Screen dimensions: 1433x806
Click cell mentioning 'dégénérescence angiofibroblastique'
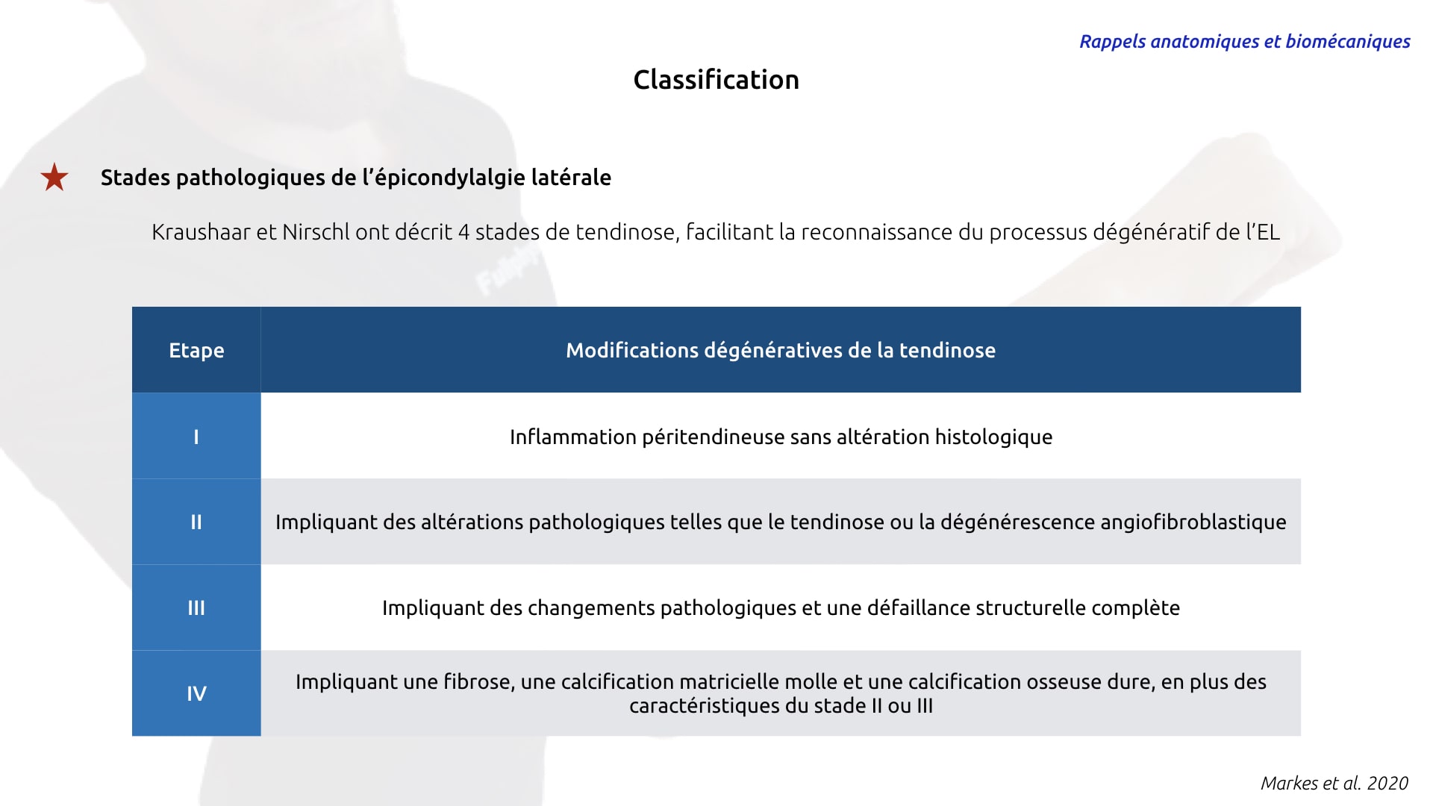point(781,522)
